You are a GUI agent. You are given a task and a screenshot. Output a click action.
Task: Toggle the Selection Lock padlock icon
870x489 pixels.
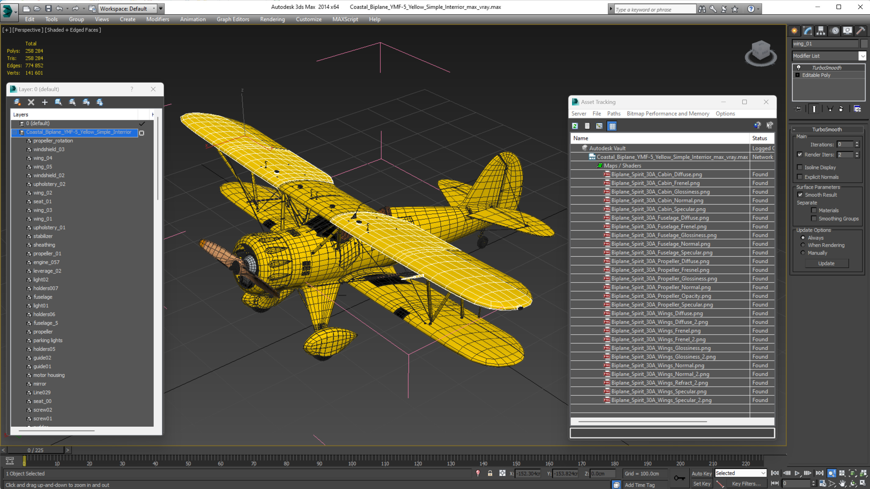click(490, 473)
